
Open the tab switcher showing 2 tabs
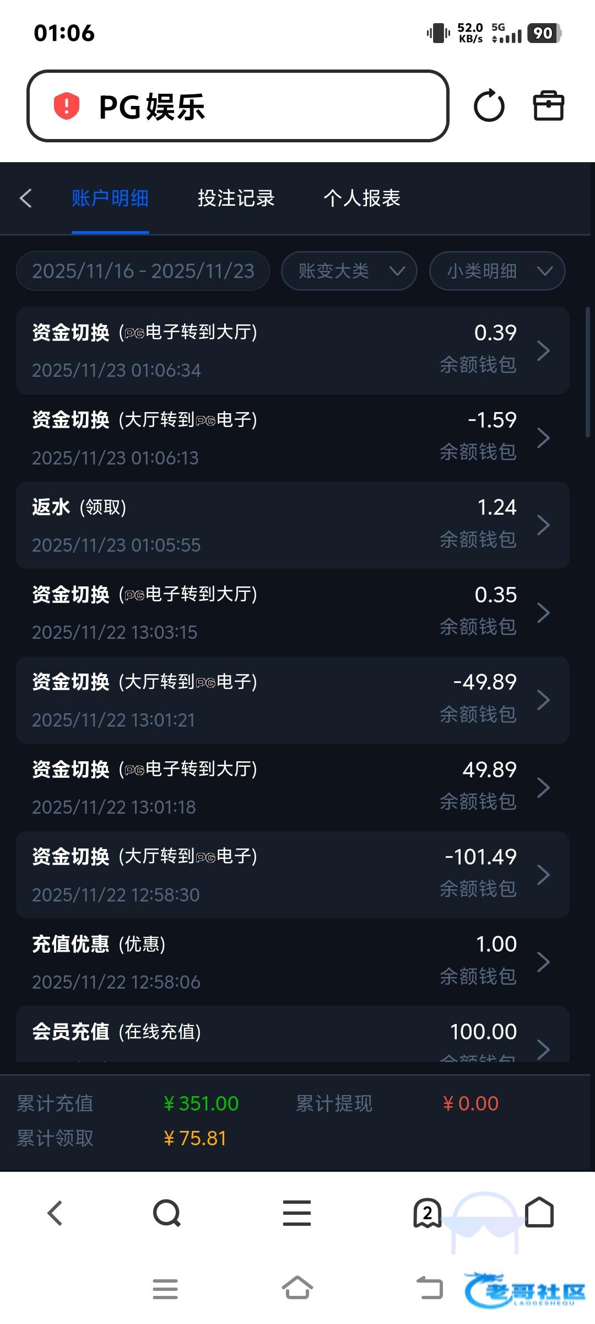coord(427,1213)
